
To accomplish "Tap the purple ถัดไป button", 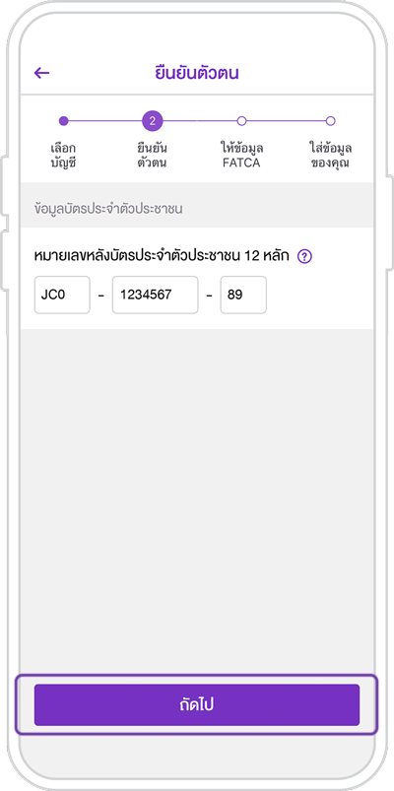I will (x=197, y=704).
